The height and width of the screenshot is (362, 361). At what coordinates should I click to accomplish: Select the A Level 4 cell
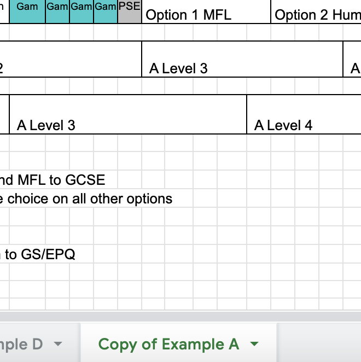[304, 114]
